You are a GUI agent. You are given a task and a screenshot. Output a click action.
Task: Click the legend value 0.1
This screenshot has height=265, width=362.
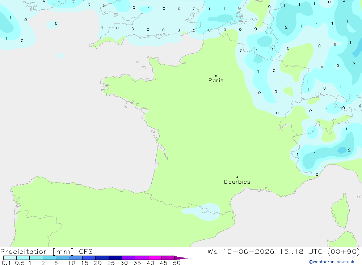(x=6, y=263)
